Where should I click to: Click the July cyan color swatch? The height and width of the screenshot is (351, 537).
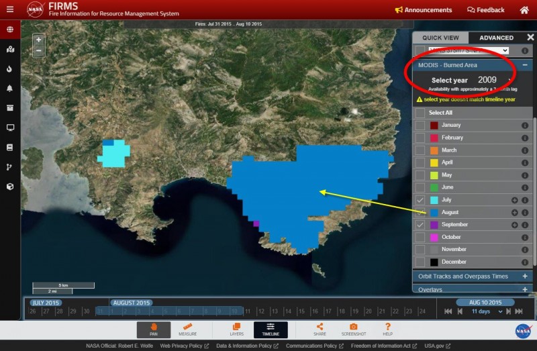pyautogui.click(x=434, y=200)
